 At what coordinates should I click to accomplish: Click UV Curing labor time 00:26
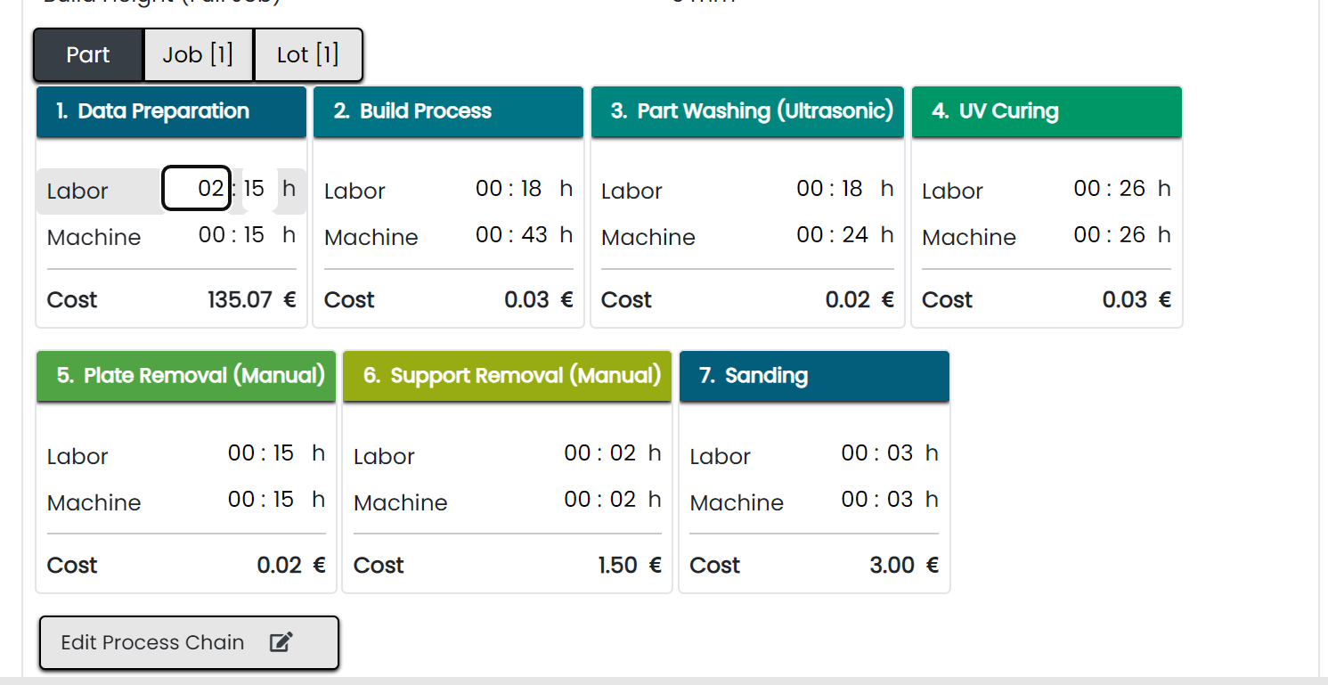(x=1109, y=189)
